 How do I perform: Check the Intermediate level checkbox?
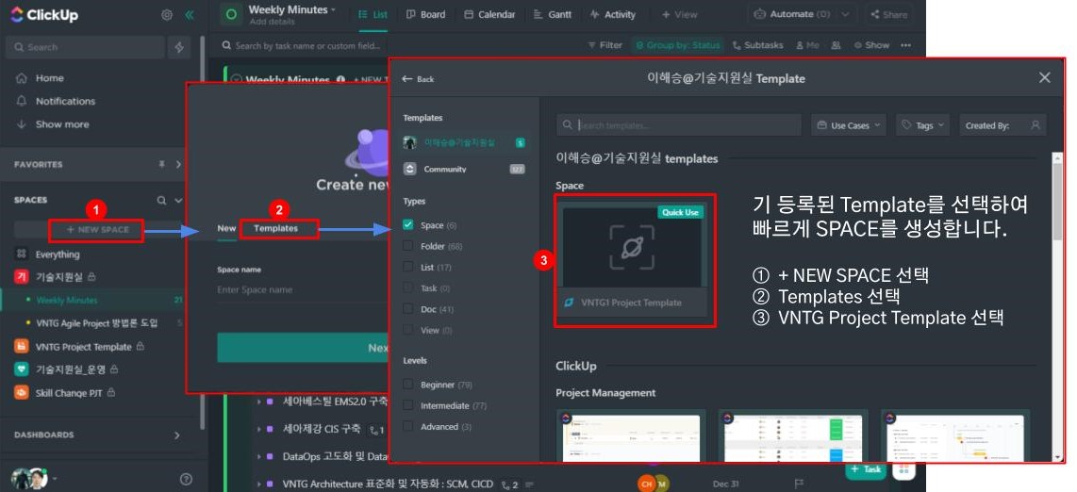pos(408,405)
